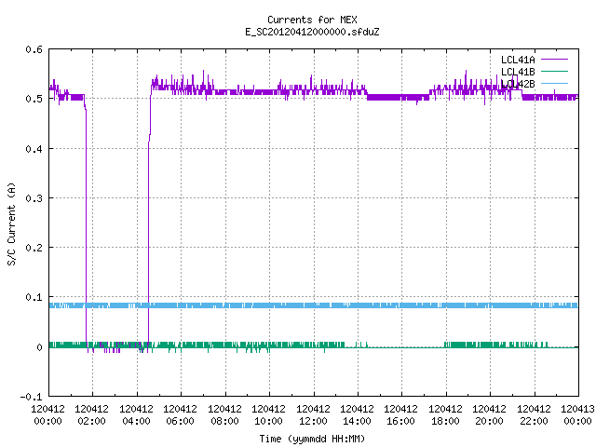
Task: Click the x-axis tick 120412 18:00
Action: coord(445,415)
